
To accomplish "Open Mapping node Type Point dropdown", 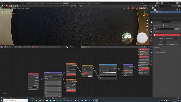I will point(55,76).
